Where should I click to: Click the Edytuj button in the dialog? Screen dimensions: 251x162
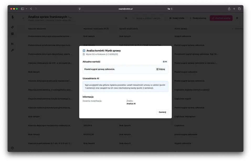(x=161, y=69)
